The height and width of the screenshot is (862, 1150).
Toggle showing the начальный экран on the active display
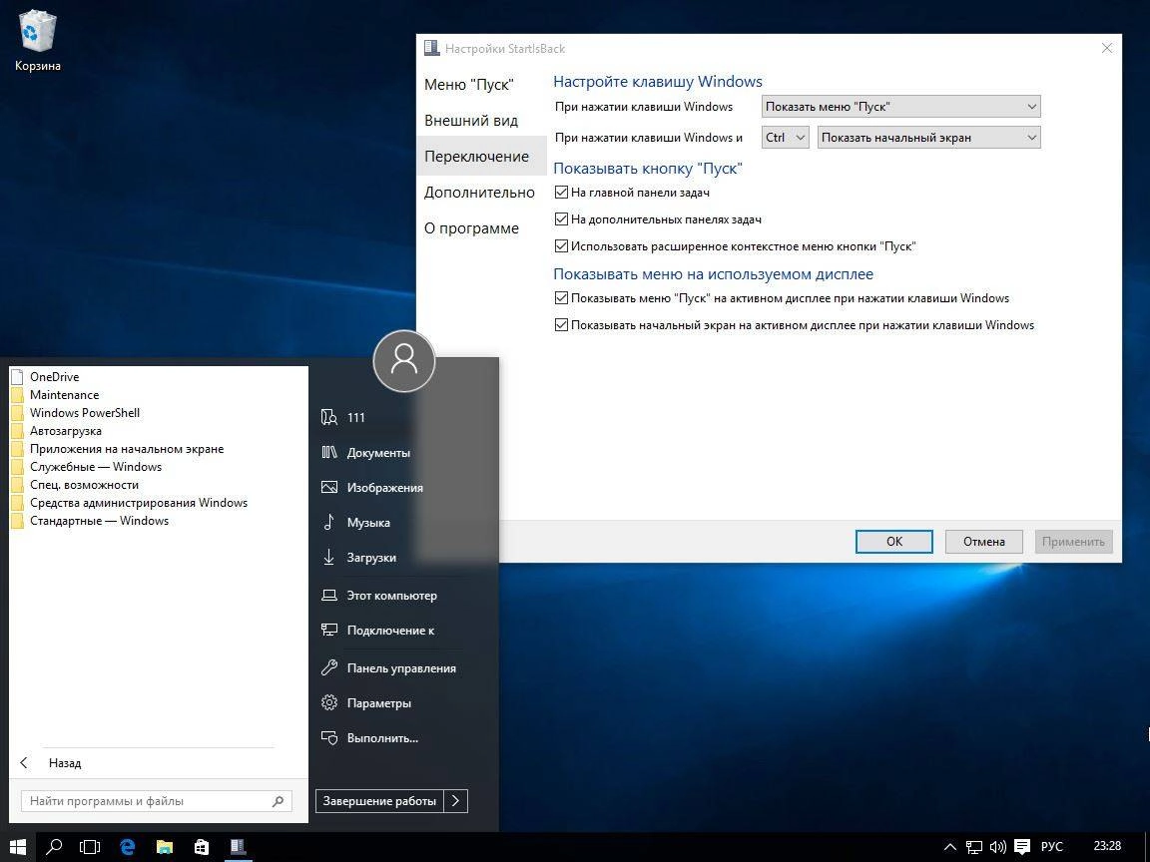pyautogui.click(x=561, y=324)
